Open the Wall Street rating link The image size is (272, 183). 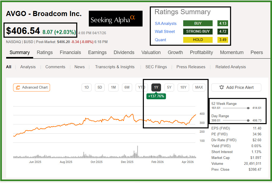coord(165,32)
